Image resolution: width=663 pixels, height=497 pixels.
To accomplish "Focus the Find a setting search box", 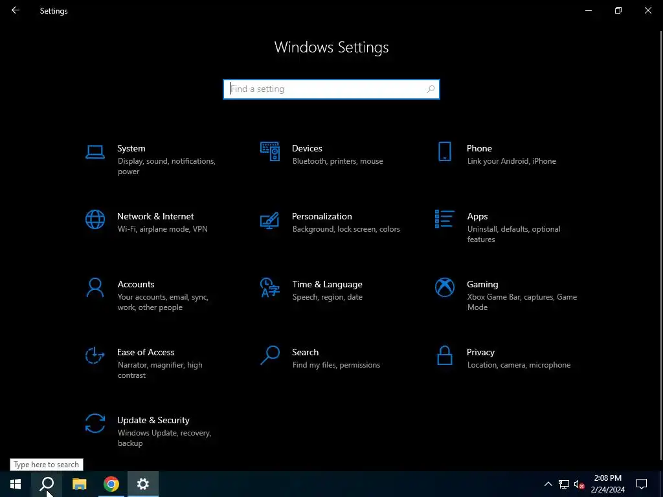I will [331, 89].
